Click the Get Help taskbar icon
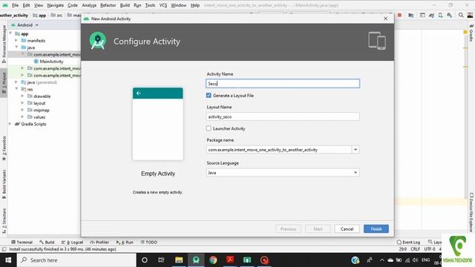Screen dimensions: 475x267 click(356, 260)
